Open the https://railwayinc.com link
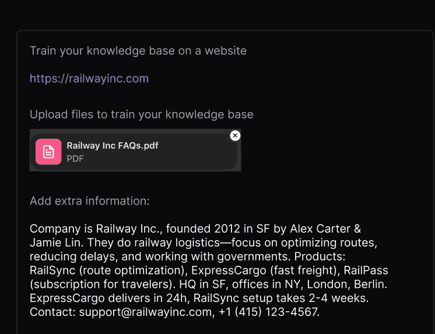Viewport: 435px width, 334px height. click(89, 79)
